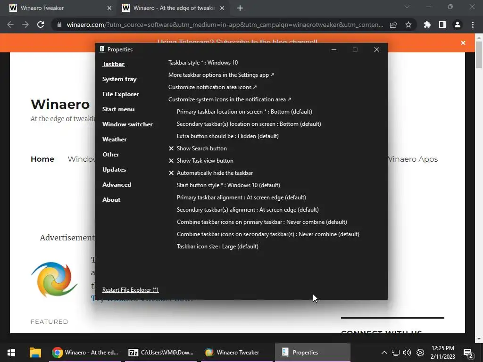Go to the Start menu section
This screenshot has width=483, height=362.
click(x=118, y=109)
